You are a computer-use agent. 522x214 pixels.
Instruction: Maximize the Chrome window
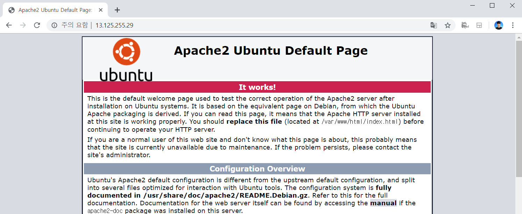(492, 6)
